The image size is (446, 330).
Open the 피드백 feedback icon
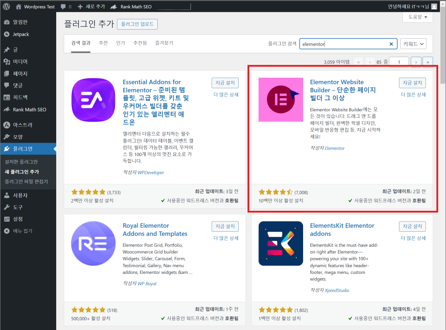pyautogui.click(x=7, y=97)
